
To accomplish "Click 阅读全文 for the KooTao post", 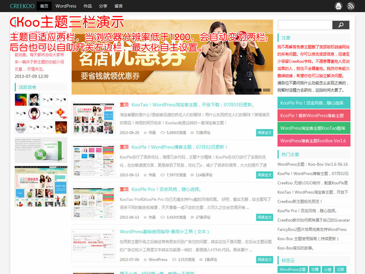I will pyautogui.click(x=265, y=132).
